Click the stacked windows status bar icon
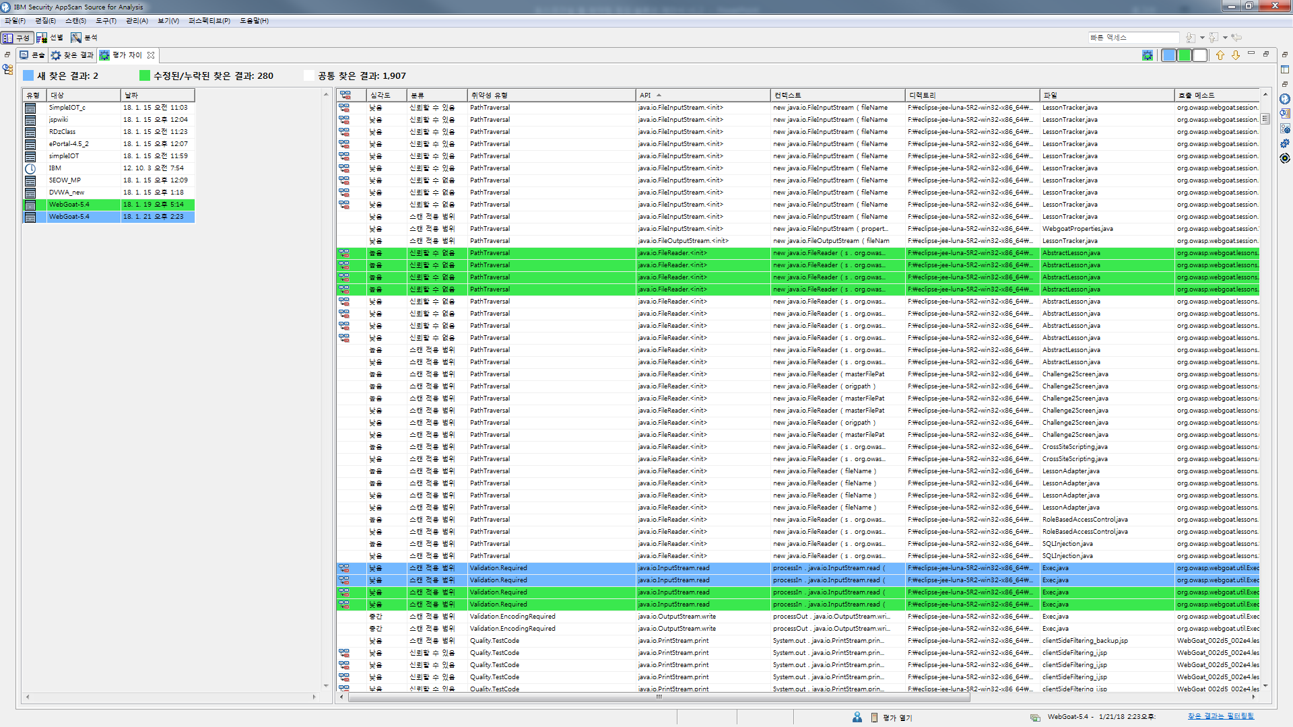Image resolution: width=1293 pixels, height=727 pixels. [1035, 718]
